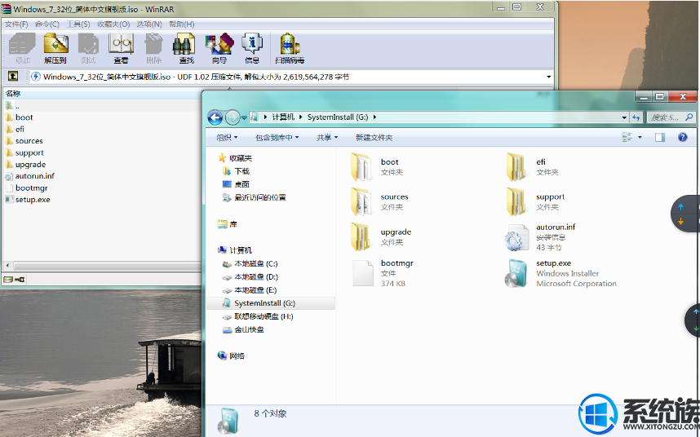Expand breadcrumb arrow after 计算机
The height and width of the screenshot is (437, 700).
tap(301, 117)
